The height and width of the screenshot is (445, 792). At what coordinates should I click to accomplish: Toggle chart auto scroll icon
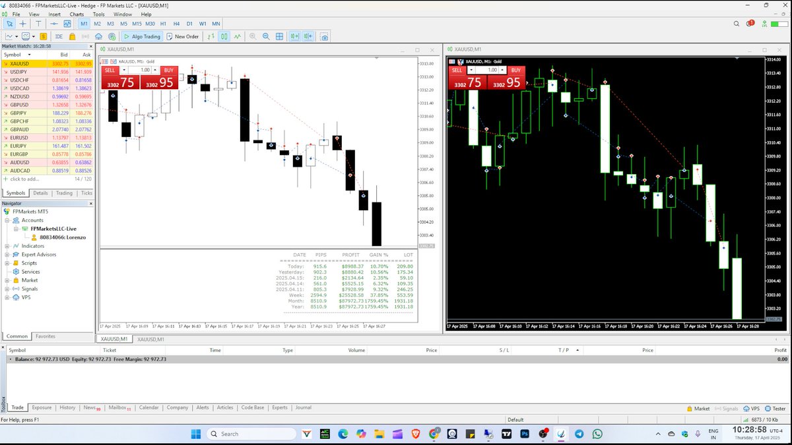tap(294, 36)
